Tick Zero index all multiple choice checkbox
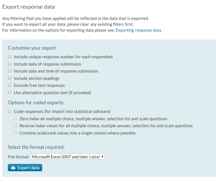 [15, 118]
